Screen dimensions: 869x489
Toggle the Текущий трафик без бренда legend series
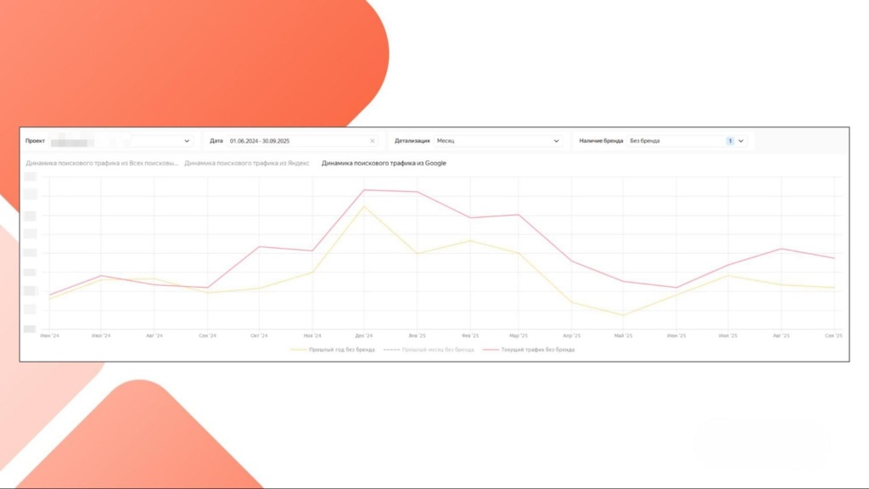tap(528, 349)
